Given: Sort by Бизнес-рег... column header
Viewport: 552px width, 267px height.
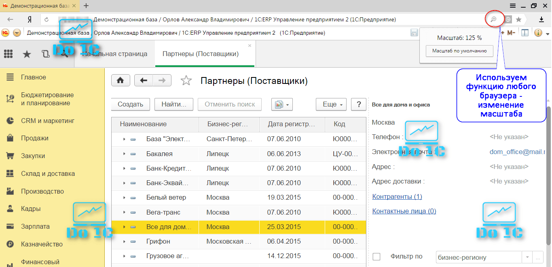Looking at the screenshot, I should click(229, 124).
